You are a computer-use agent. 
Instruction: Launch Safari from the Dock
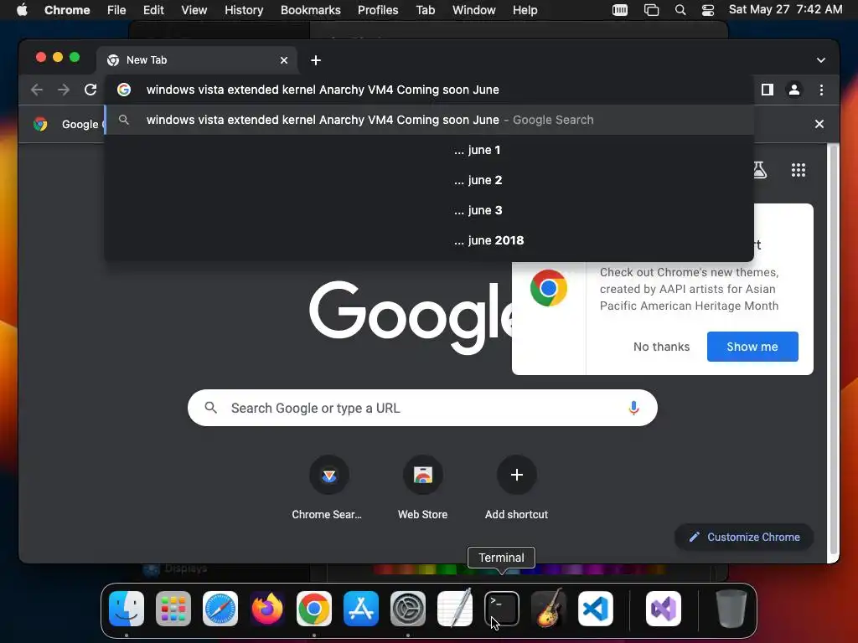pos(220,609)
